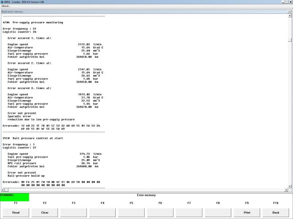293x219 pixels.
Task: Click the blank button under F3
Action: coord(74,212)
